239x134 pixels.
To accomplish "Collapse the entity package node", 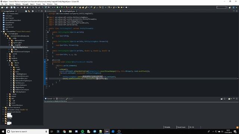I will (7, 38).
